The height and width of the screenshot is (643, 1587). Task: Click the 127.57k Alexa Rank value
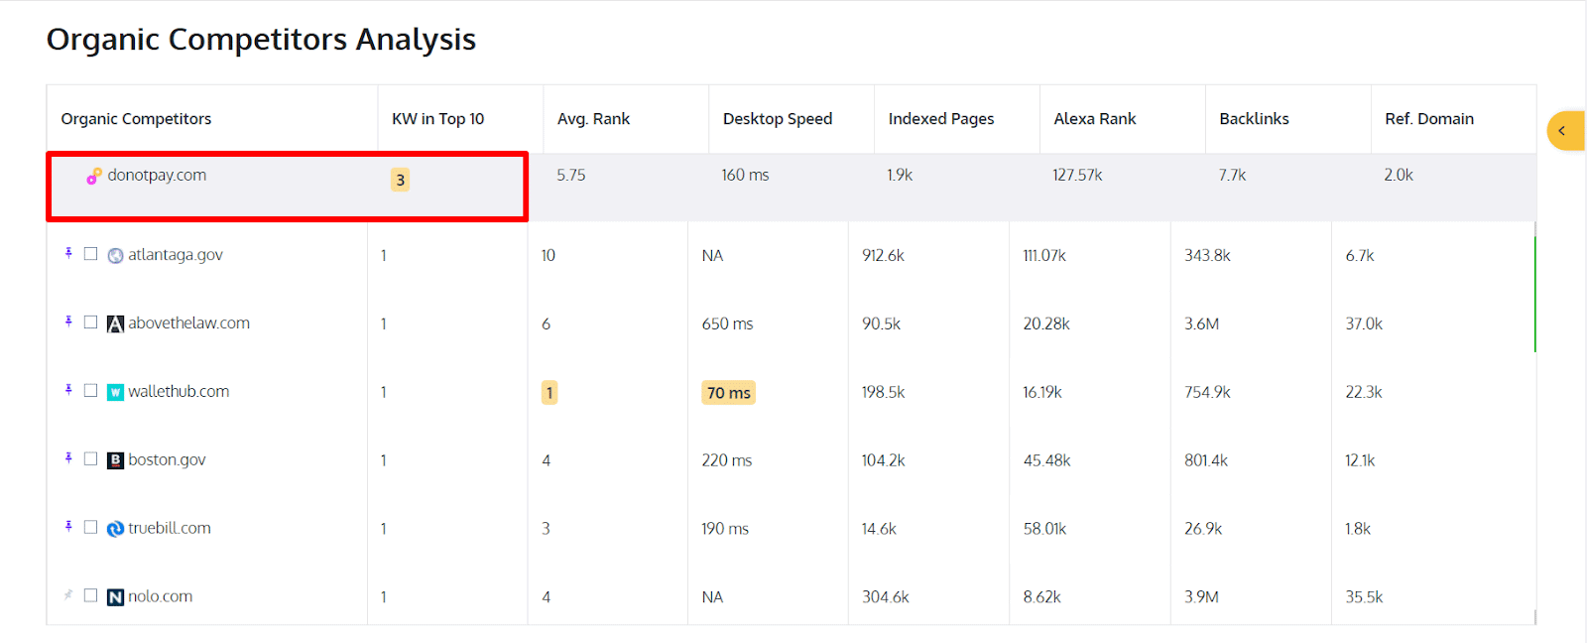point(1077,176)
